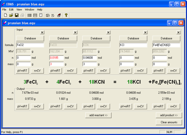187x135 pixels.
Task: Click the output value 7.679e-03 mol
Action: click(x=30, y=93)
